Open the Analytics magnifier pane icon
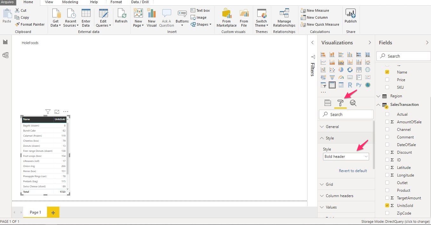 [353, 103]
